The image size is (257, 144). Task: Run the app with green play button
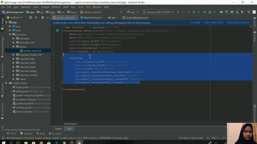click(178, 12)
